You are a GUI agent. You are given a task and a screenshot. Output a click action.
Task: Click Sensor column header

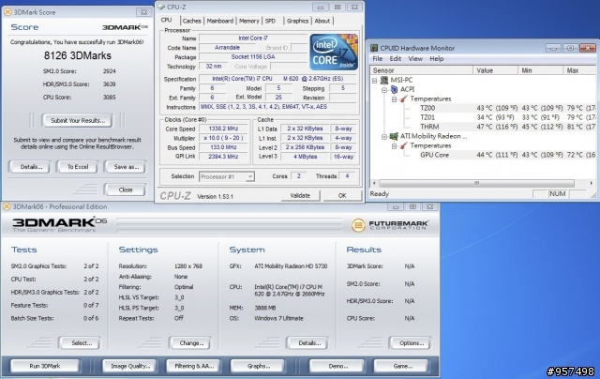pos(421,70)
